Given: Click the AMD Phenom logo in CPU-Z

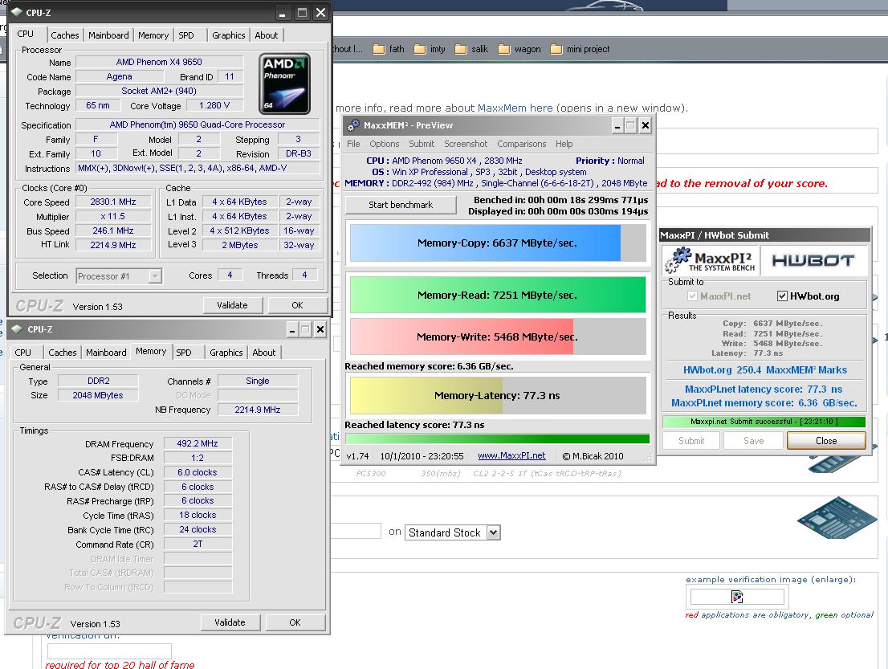Looking at the screenshot, I should click(284, 84).
